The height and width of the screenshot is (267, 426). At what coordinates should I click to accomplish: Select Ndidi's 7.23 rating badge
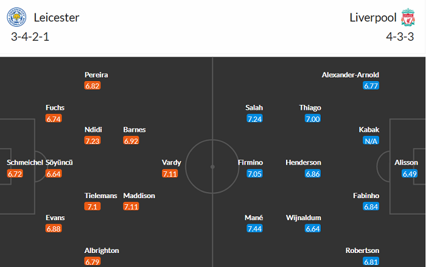point(93,141)
